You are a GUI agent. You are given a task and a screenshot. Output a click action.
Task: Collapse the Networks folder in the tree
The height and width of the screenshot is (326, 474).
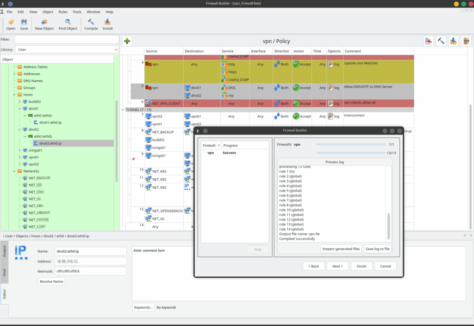pyautogui.click(x=14, y=171)
